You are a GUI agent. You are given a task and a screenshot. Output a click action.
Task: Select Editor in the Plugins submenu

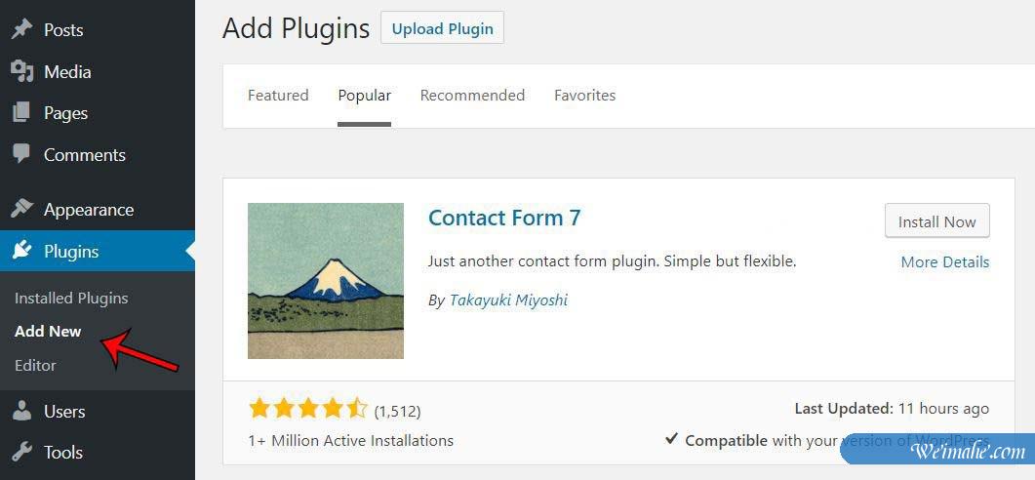[x=35, y=365]
